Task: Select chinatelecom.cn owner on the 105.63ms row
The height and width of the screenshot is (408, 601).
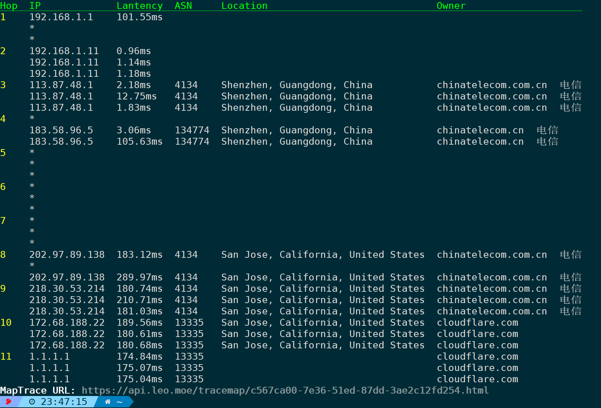Action: (480, 142)
